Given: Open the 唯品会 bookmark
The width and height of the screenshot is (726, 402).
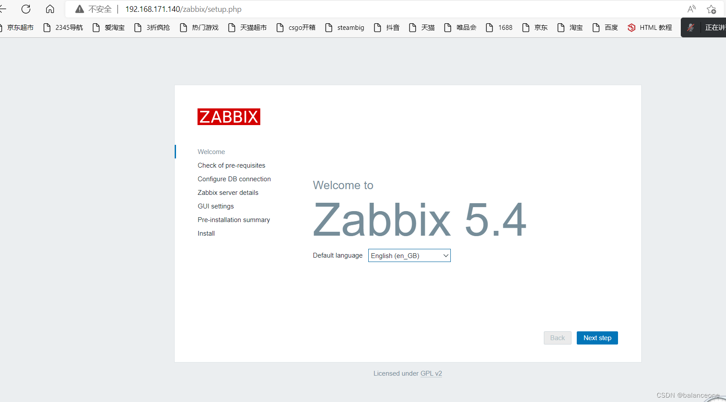Looking at the screenshot, I should click(460, 28).
